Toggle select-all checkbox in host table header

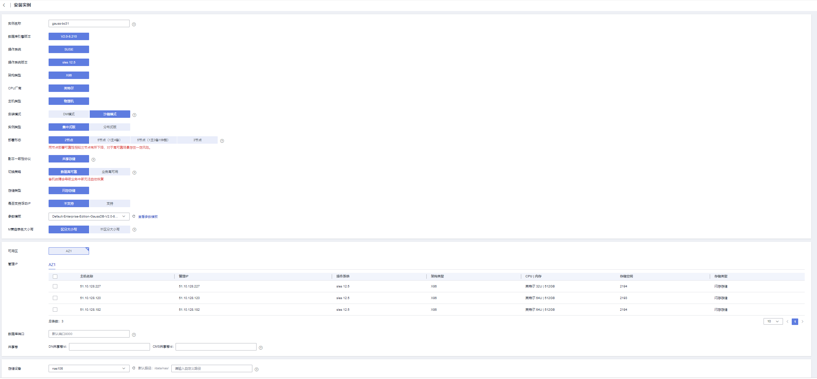[55, 277]
